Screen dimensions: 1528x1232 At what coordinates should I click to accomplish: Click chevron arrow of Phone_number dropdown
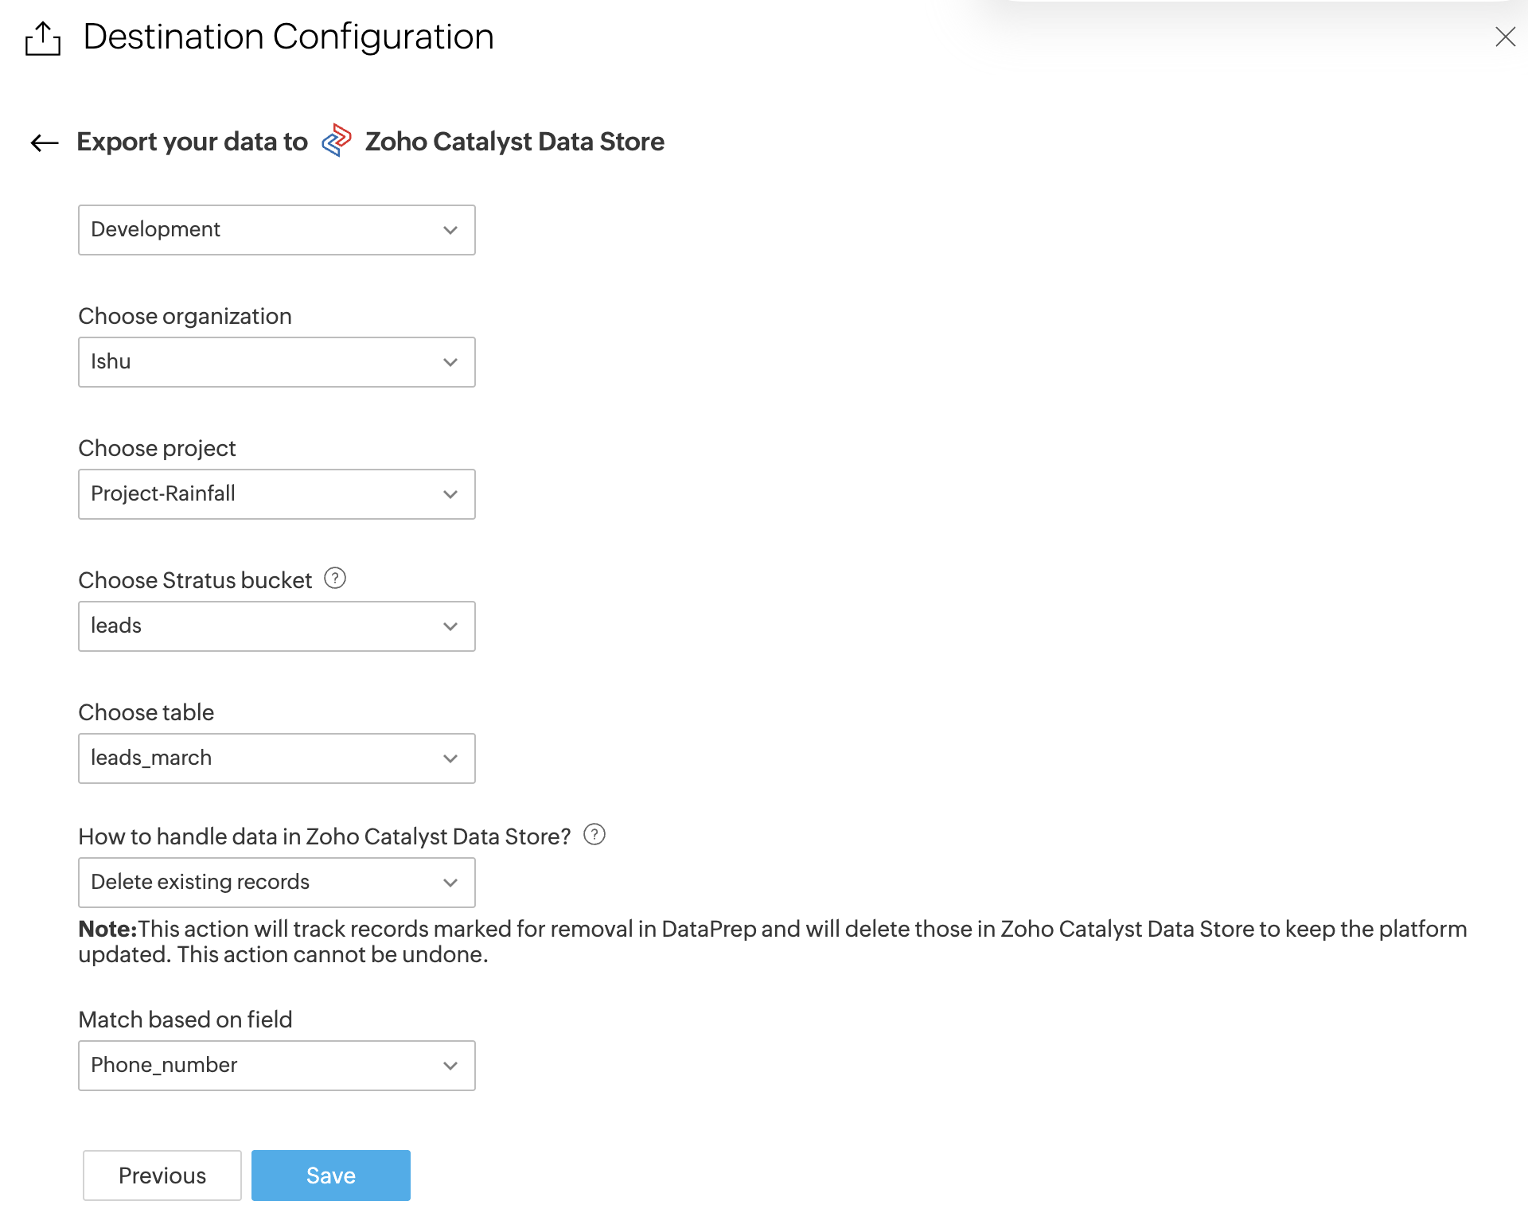450,1066
